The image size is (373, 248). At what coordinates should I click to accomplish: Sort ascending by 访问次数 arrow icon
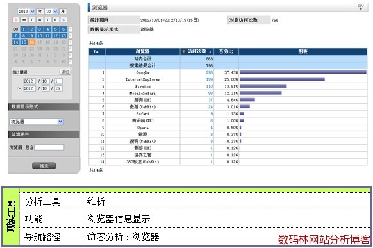click(x=210, y=52)
